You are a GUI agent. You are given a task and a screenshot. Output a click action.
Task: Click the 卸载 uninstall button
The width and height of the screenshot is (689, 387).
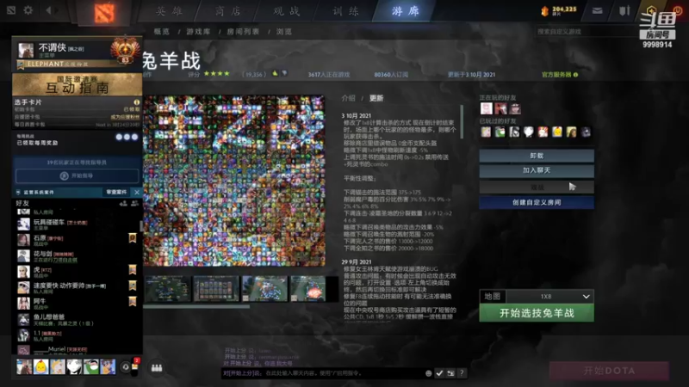(x=537, y=156)
